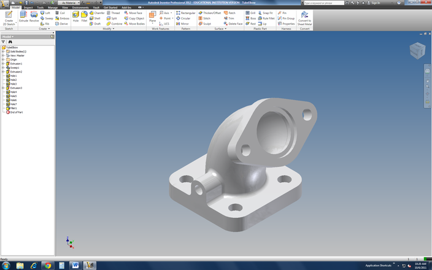The height and width of the screenshot is (270, 432).
Task: Select the Coil tool
Action: [60, 13]
